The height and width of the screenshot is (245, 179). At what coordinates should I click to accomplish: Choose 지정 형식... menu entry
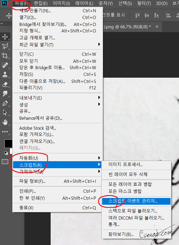[x=58, y=31]
